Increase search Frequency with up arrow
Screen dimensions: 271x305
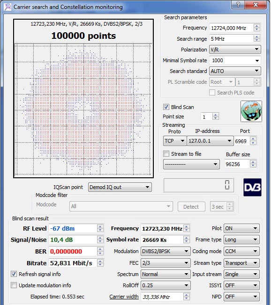tap(257, 26)
